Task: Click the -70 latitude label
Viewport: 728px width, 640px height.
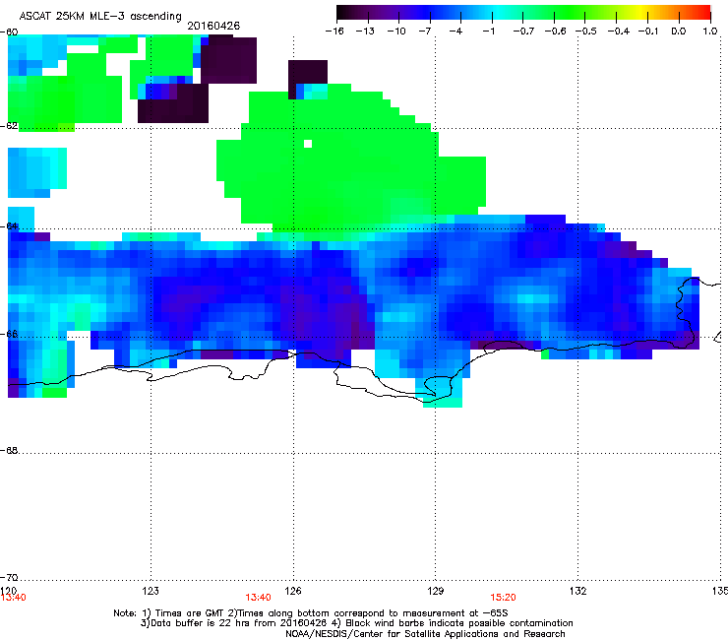Action: [x=9, y=577]
